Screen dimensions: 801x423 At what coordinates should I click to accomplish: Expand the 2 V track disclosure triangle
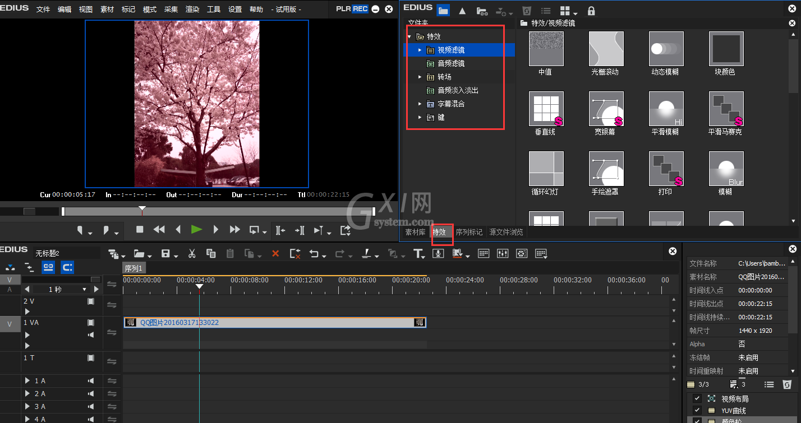click(27, 311)
